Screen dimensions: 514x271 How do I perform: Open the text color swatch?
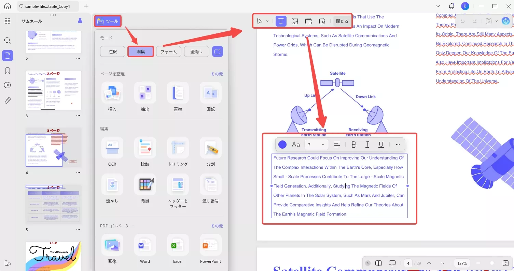click(x=282, y=145)
